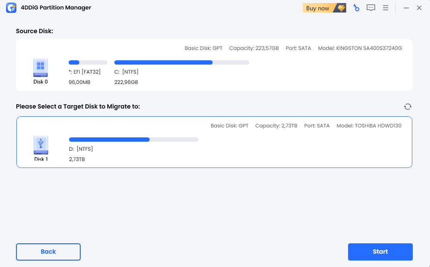Viewport: 430px width, 267px height.
Task: Select the TOSHIBA HDWD130 target disk card
Action: click(x=214, y=142)
